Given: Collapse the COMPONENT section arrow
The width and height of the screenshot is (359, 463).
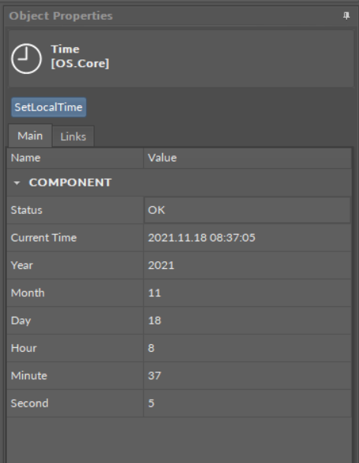Looking at the screenshot, I should coord(17,183).
